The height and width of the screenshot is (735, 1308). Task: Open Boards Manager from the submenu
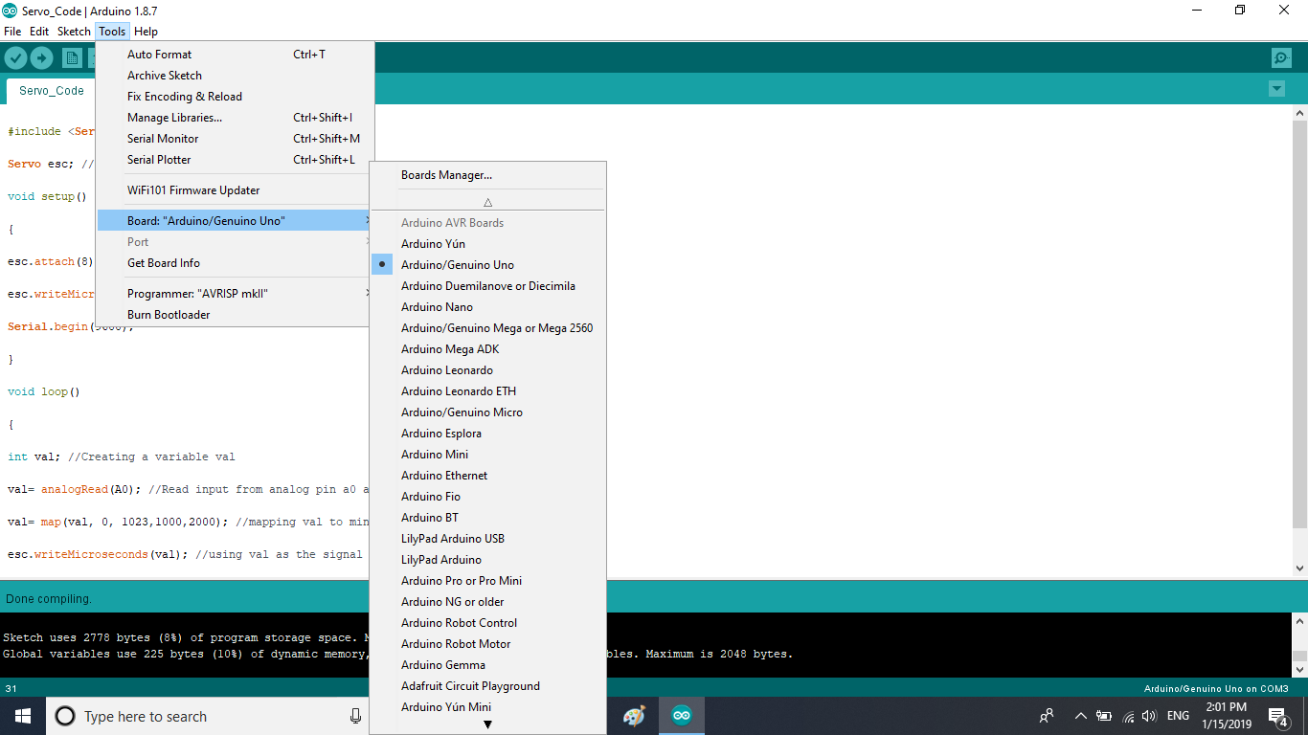(487, 175)
